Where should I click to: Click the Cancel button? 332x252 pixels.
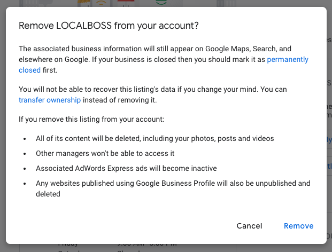coord(249,226)
